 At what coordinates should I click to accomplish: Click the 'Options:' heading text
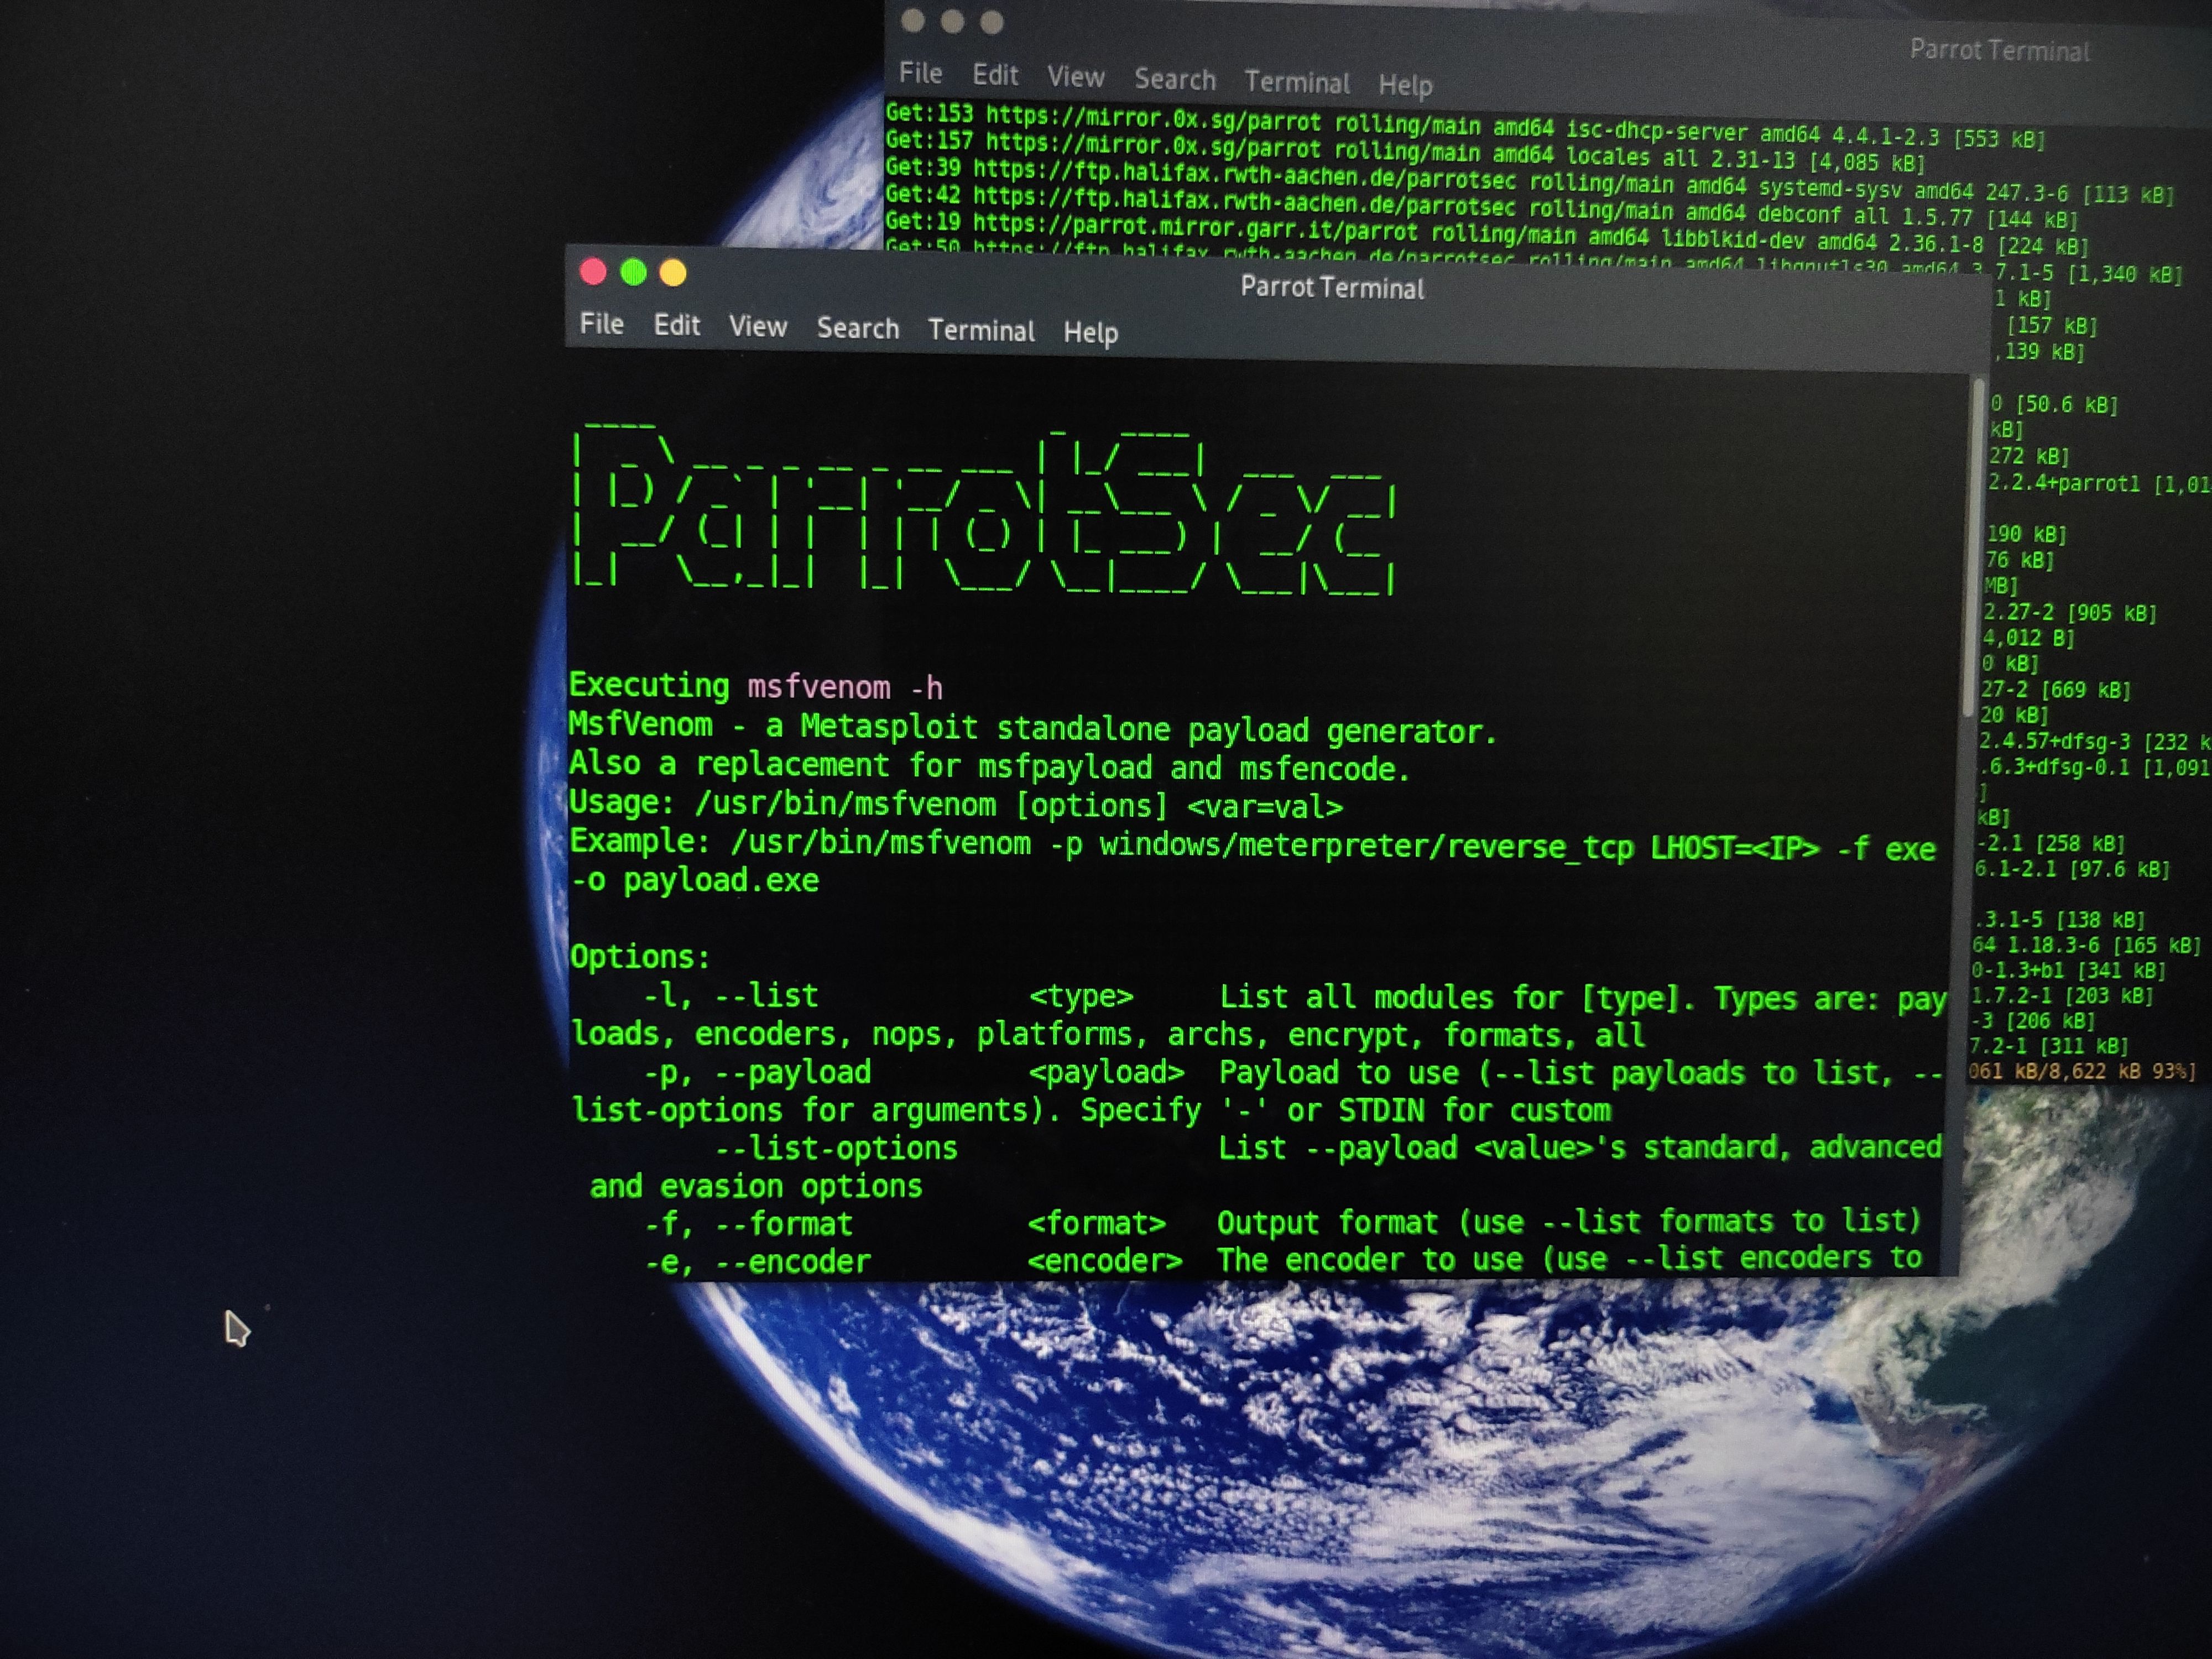point(640,958)
